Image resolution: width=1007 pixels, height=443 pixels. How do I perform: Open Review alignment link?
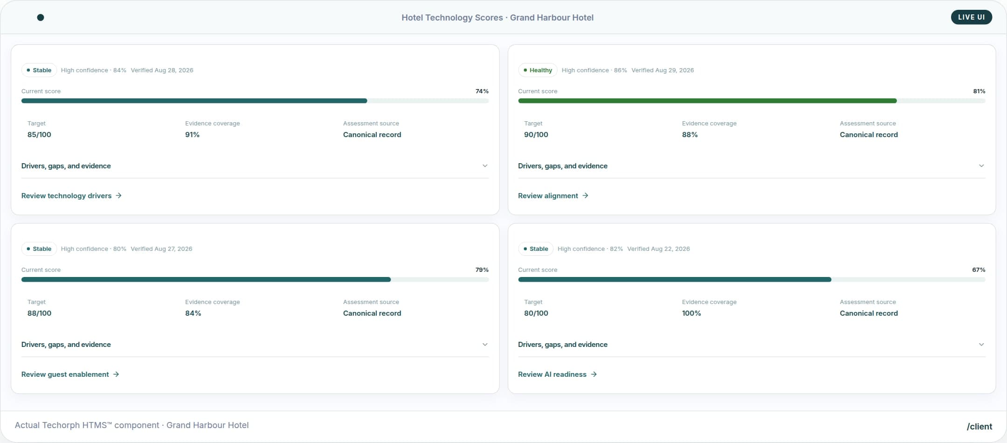553,196
